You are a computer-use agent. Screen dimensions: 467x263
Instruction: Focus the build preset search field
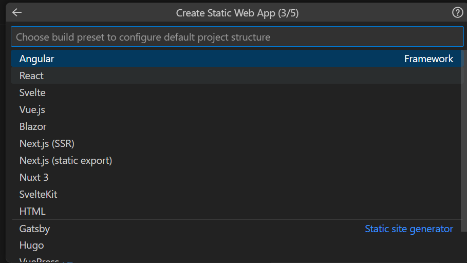[237, 37]
